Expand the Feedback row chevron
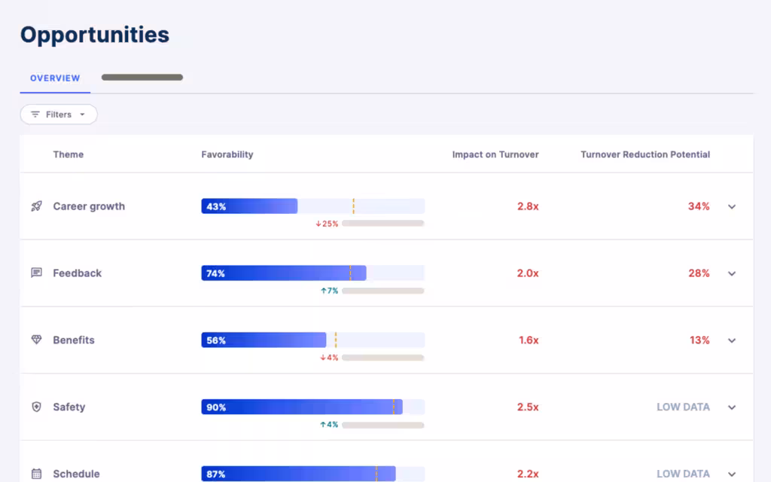 coord(732,273)
